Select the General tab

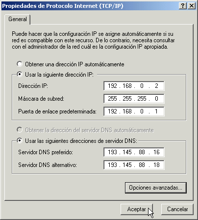(x=18, y=19)
